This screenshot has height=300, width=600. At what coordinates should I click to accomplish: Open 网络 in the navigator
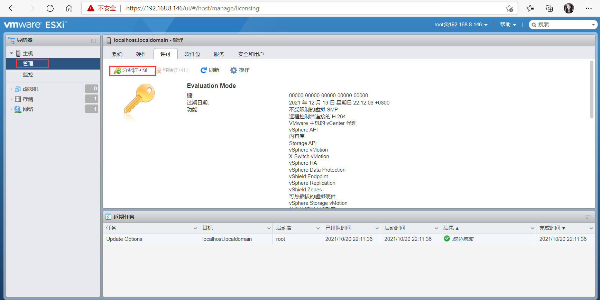(28, 109)
